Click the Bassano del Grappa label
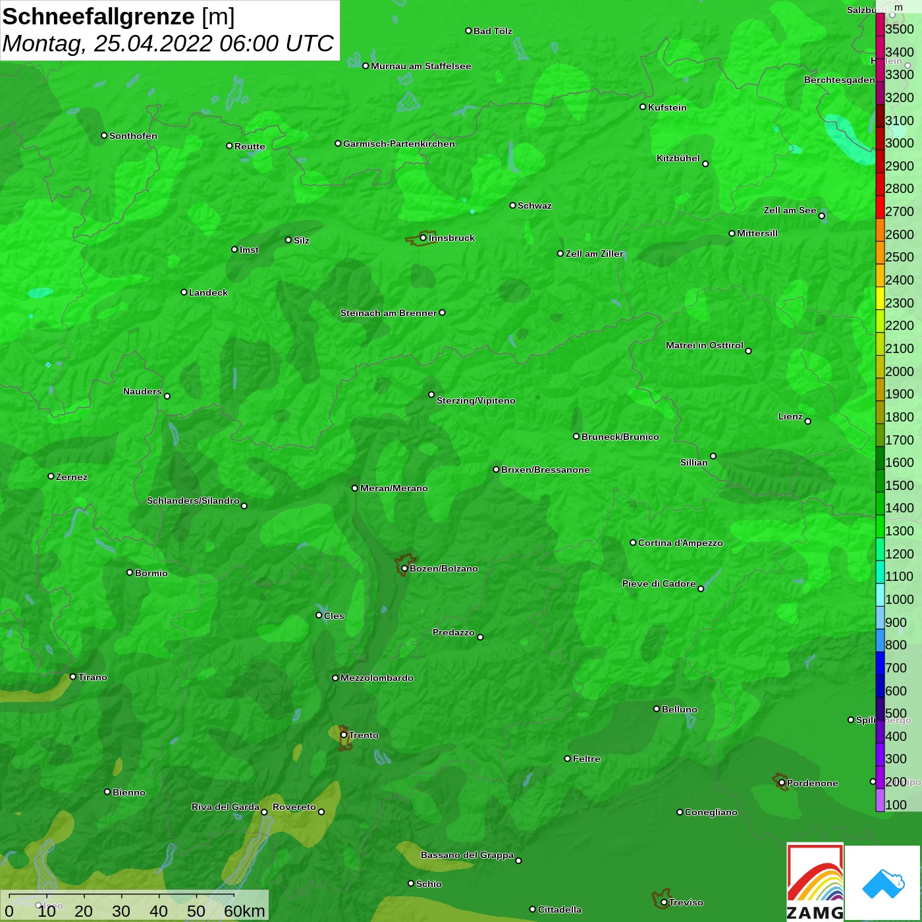 click(x=468, y=855)
